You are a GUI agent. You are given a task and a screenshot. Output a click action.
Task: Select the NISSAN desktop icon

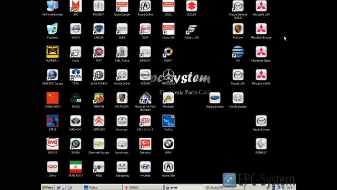click(x=145, y=75)
